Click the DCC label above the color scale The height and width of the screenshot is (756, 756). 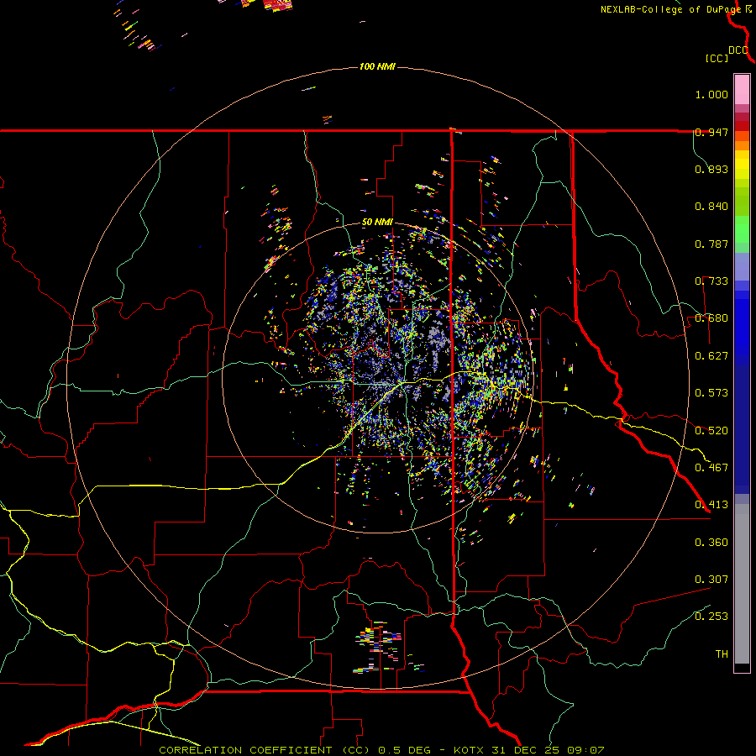pyautogui.click(x=738, y=50)
